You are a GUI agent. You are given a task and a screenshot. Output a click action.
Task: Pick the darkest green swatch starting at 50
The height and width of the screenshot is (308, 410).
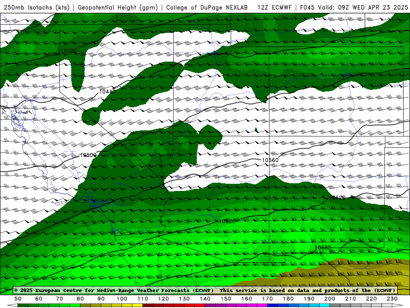coord(23,305)
